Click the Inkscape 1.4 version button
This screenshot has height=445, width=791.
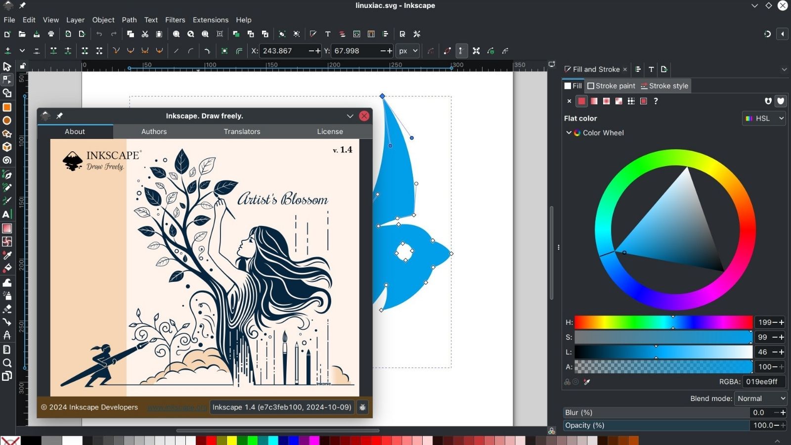click(x=282, y=407)
